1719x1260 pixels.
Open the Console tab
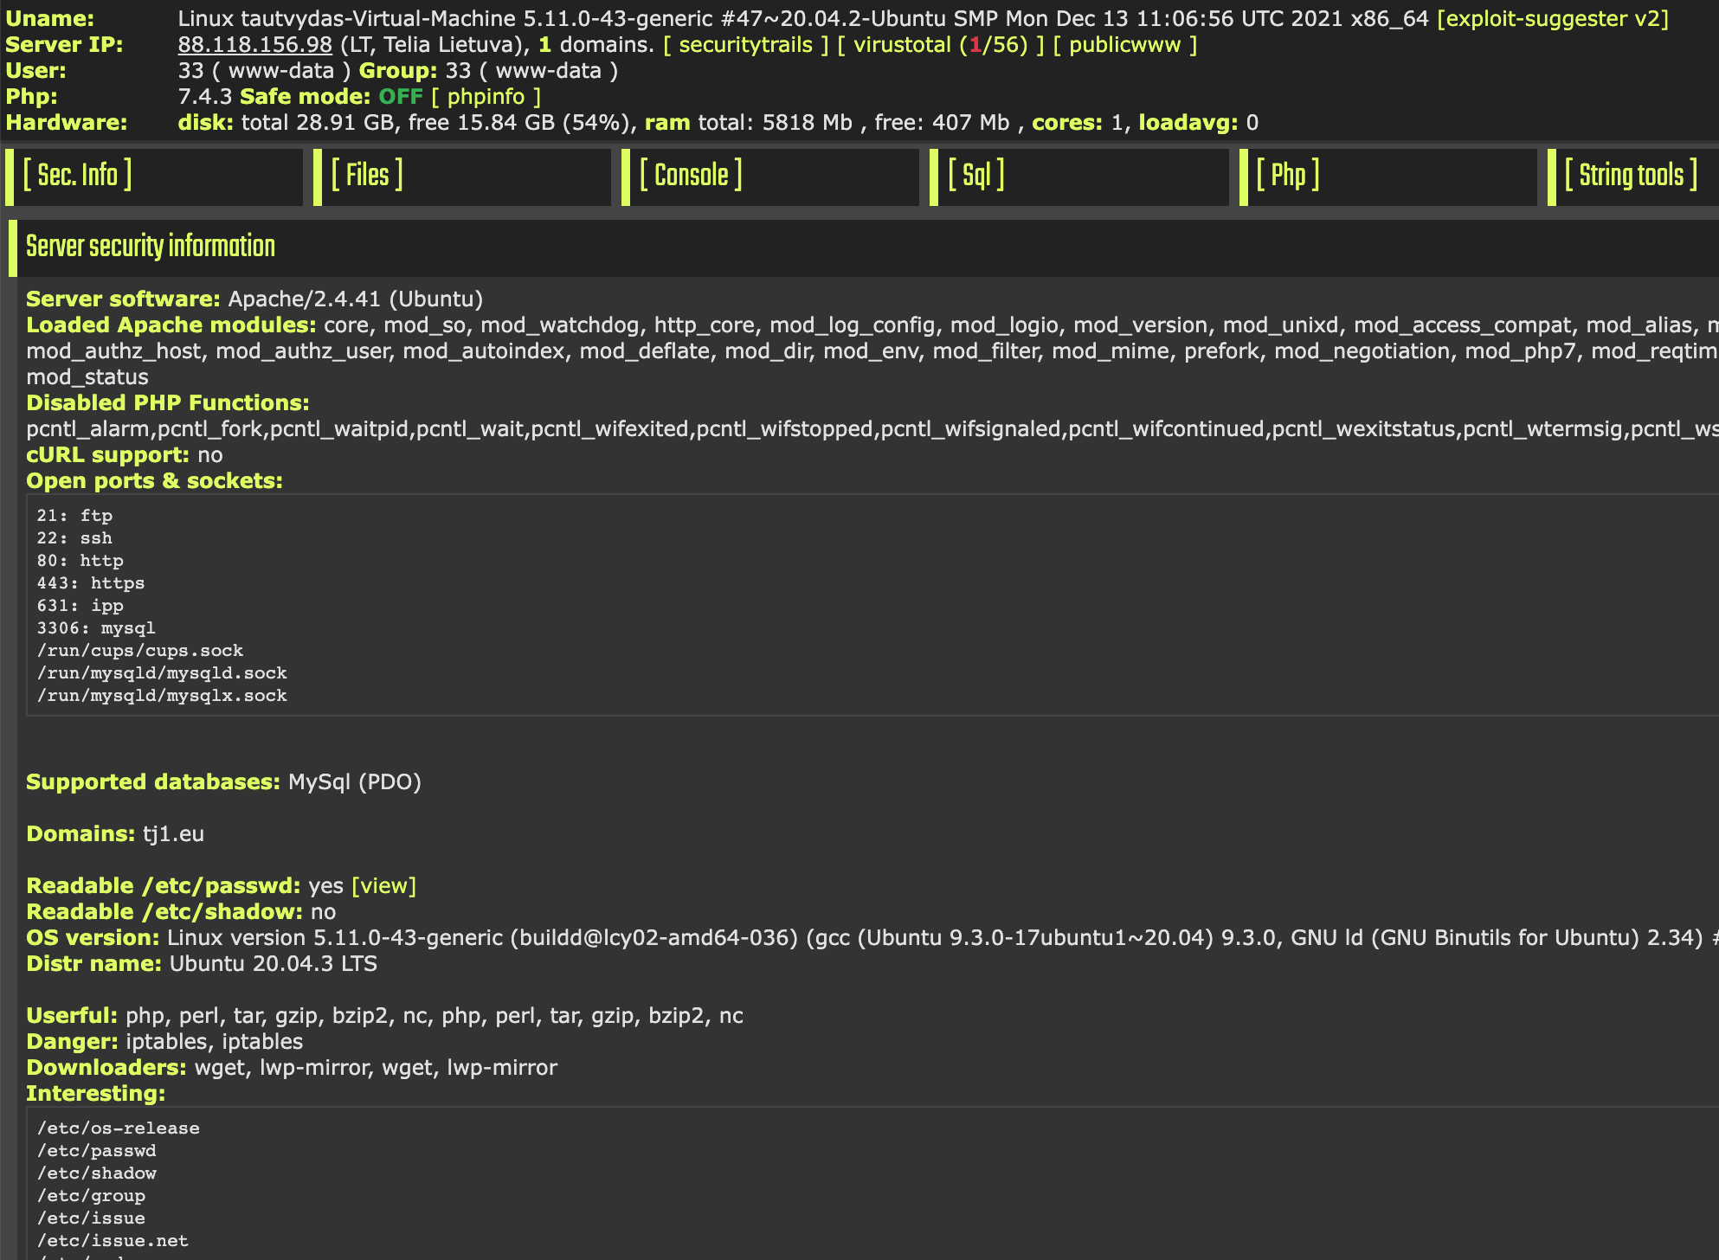[x=690, y=176]
